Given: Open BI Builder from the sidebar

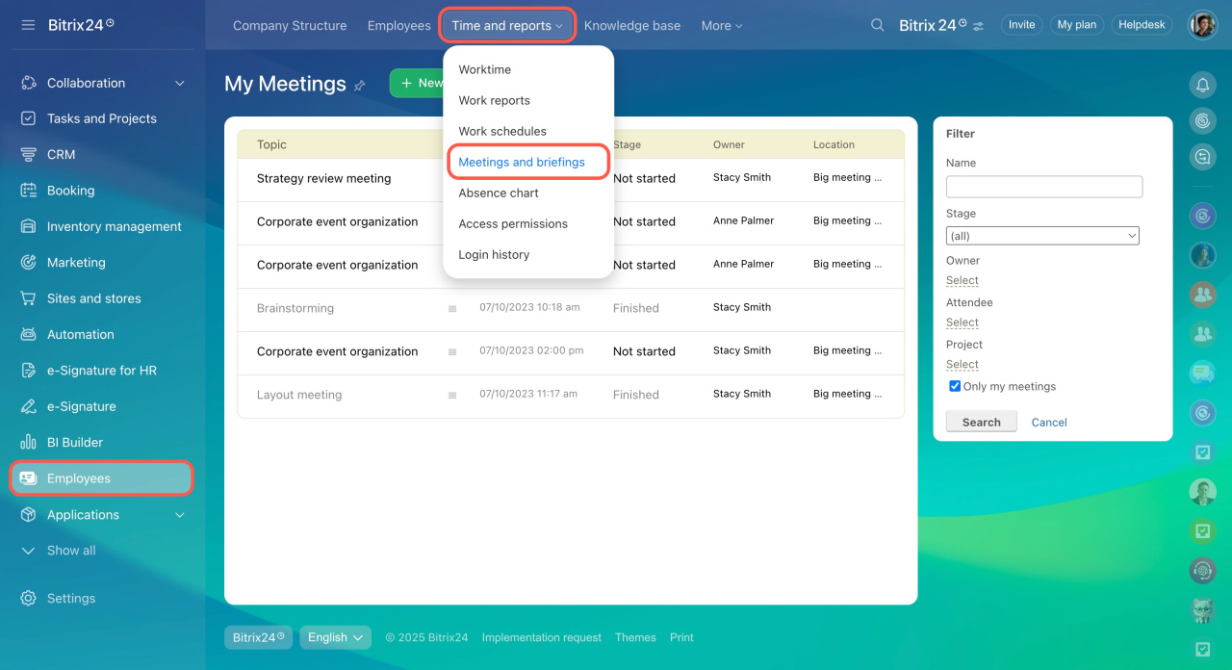Looking at the screenshot, I should click(x=74, y=443).
